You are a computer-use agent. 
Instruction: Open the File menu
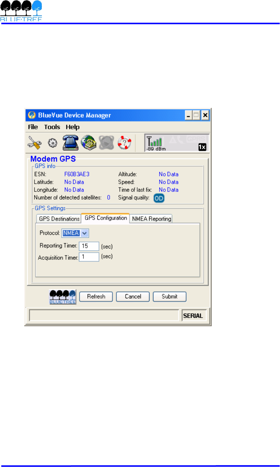point(33,127)
